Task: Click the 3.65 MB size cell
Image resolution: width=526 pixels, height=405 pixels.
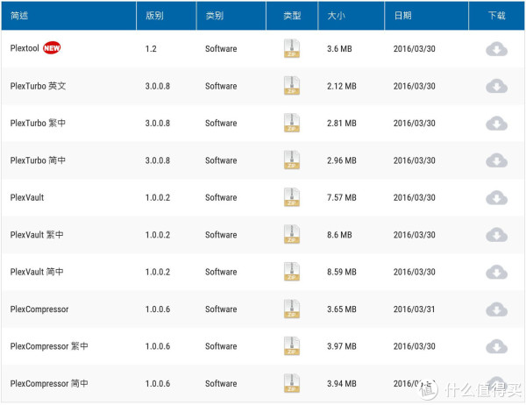Action: (x=342, y=309)
